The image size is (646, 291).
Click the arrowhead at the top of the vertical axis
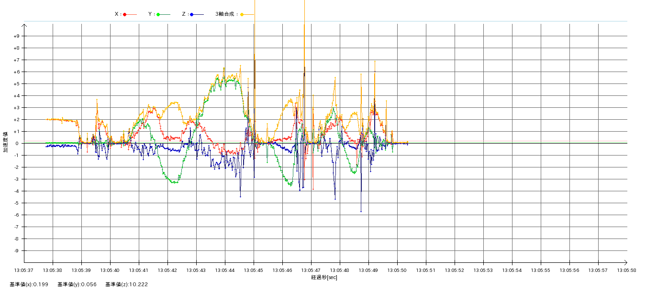coord(24,25)
